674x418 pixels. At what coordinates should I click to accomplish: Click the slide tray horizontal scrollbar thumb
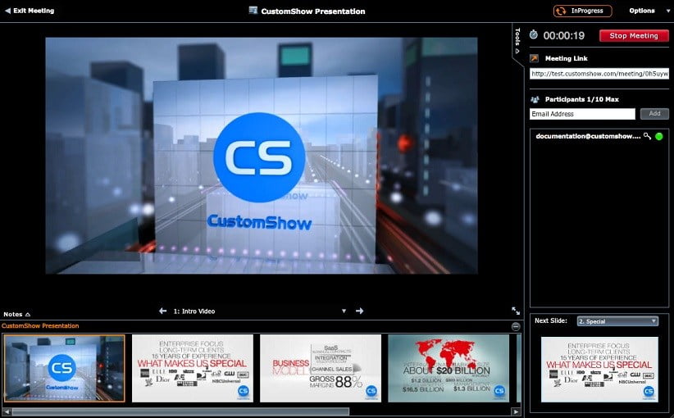(x=180, y=411)
